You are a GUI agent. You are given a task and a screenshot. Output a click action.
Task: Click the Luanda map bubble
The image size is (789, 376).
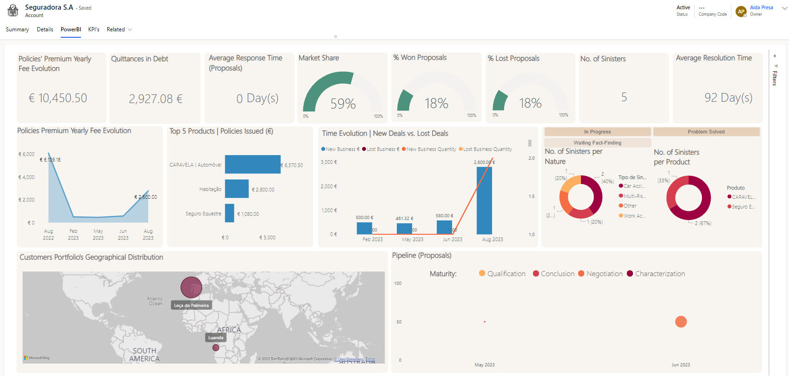click(215, 347)
